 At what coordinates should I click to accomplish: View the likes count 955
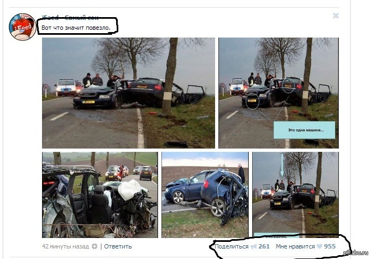coord(330,246)
